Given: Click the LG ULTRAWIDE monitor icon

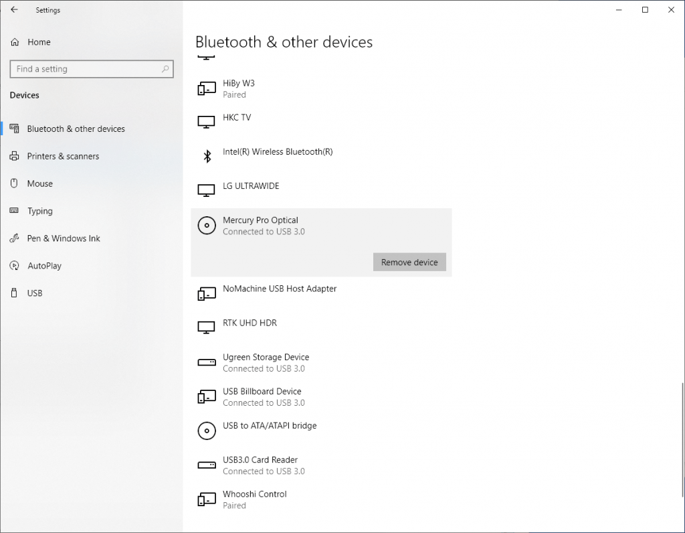Looking at the screenshot, I should click(x=206, y=190).
